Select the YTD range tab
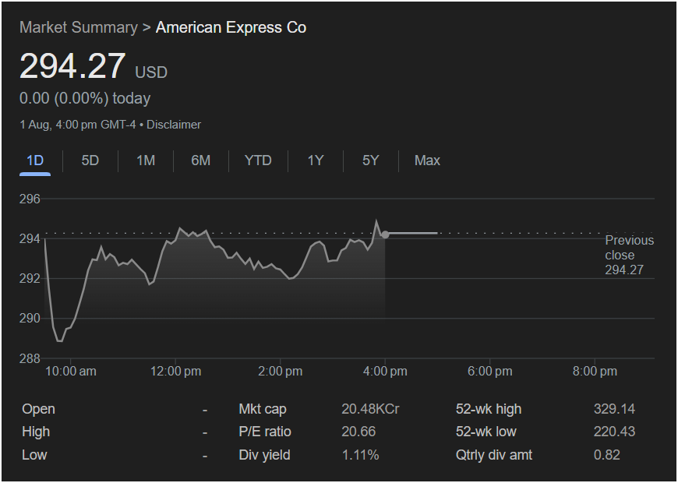Screen dimensions: 678x483 (258, 160)
